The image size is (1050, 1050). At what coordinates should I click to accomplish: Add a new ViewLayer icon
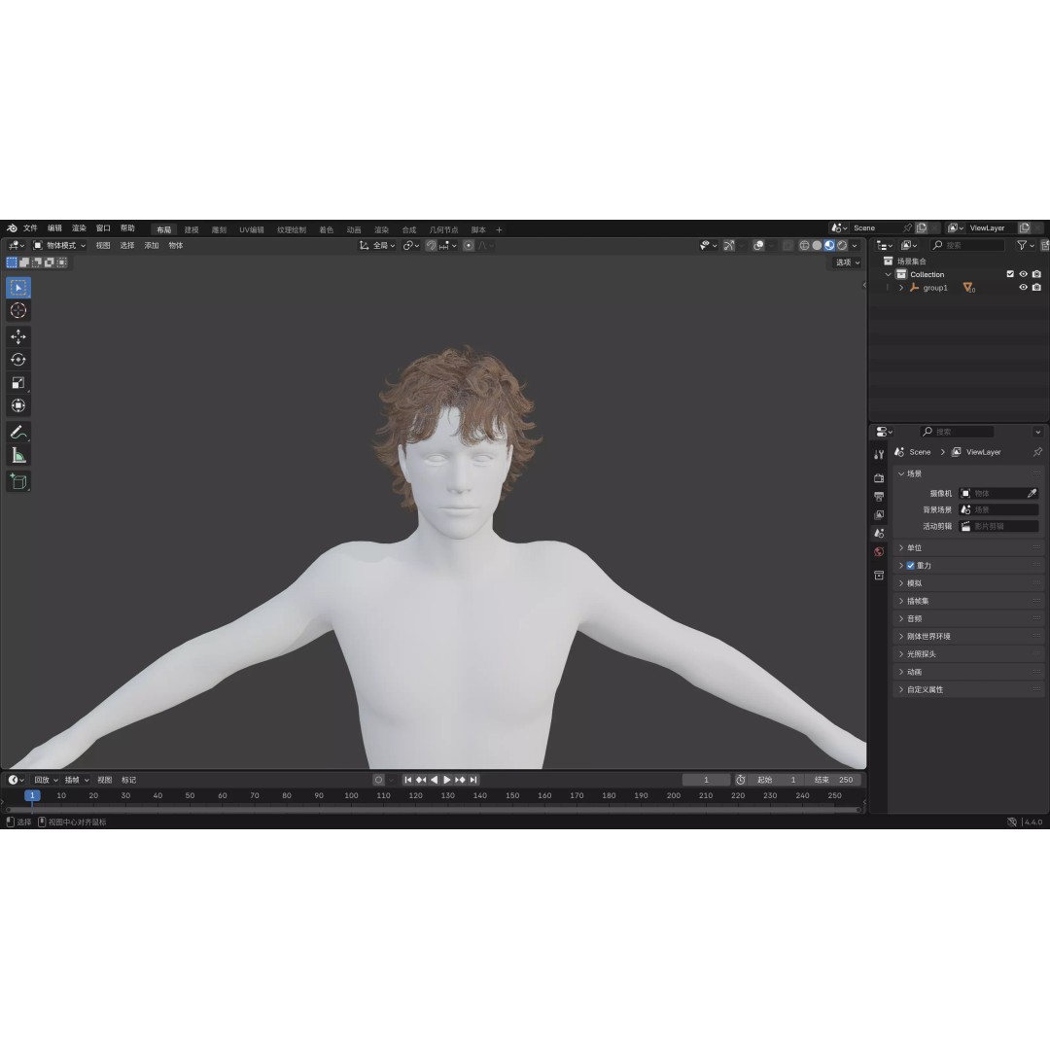[x=1024, y=228]
